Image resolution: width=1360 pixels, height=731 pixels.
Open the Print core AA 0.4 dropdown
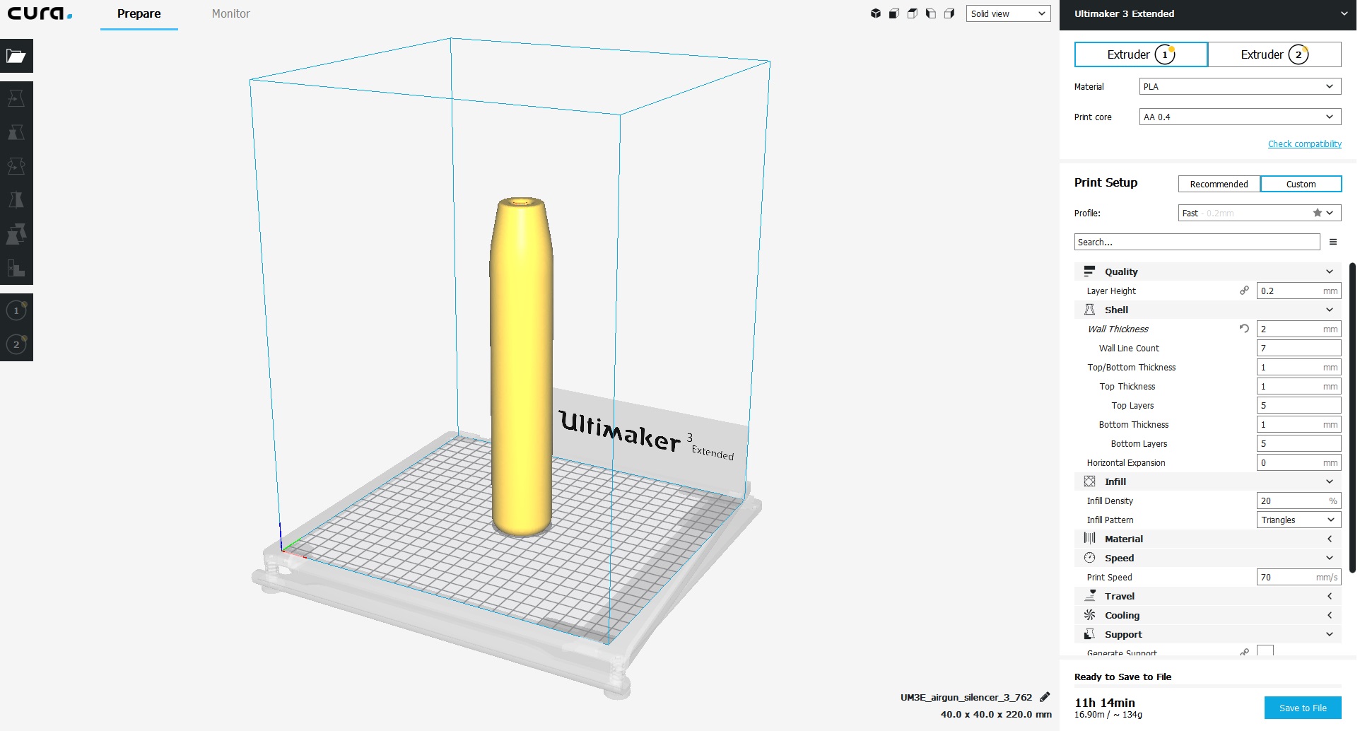point(1240,117)
